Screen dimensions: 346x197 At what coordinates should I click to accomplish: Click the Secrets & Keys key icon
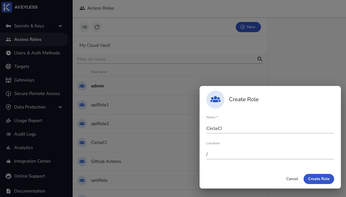point(8,26)
